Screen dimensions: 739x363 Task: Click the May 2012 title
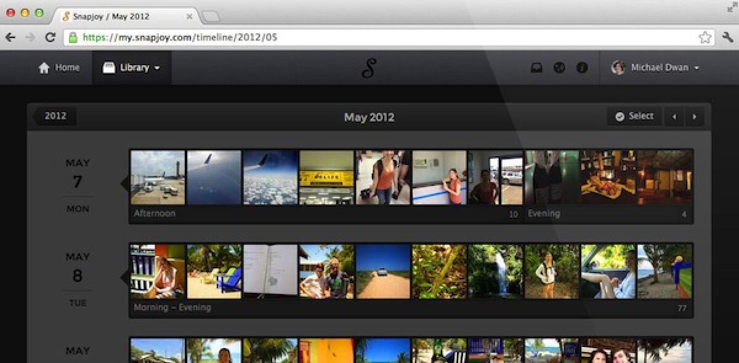point(369,117)
